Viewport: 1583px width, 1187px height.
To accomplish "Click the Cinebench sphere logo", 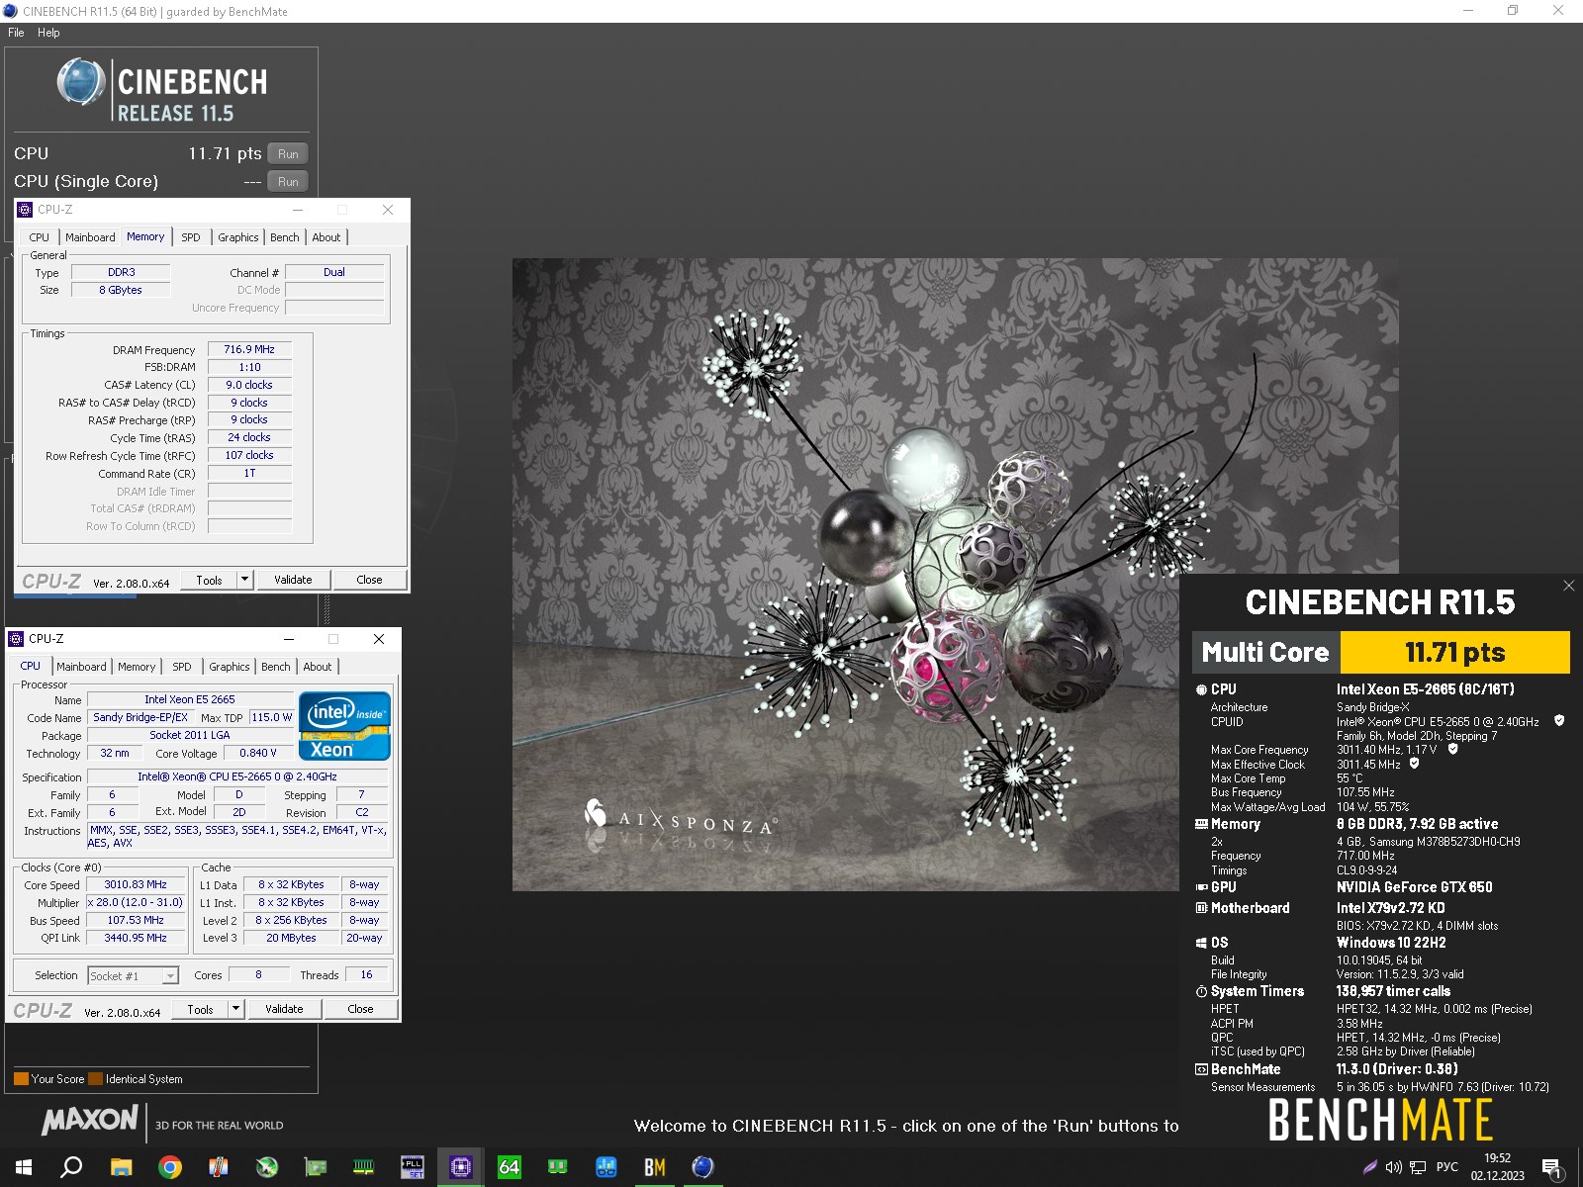I will click(x=80, y=81).
